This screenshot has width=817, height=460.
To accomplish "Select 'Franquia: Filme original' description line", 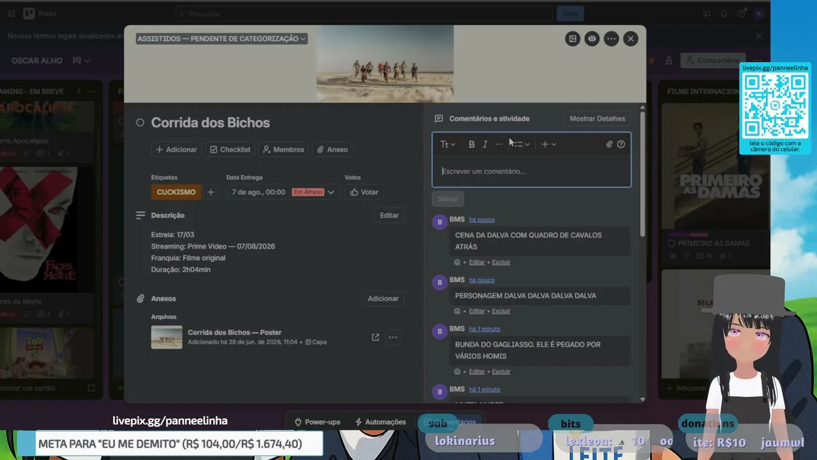I will tap(188, 258).
